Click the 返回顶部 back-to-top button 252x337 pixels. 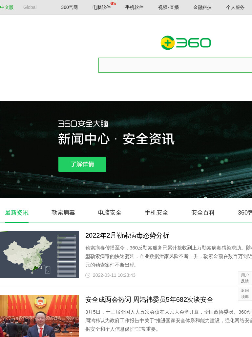coord(245,293)
